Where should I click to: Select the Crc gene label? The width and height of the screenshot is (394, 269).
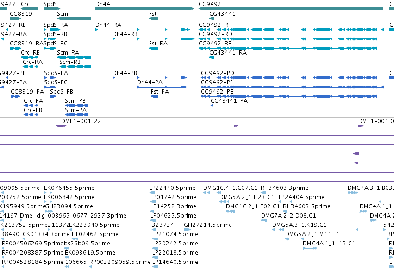click(x=25, y=4)
